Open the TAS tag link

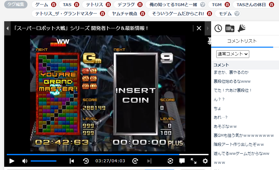[67, 5]
